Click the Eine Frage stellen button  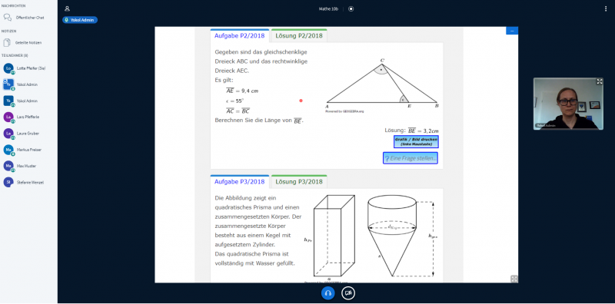click(x=411, y=158)
